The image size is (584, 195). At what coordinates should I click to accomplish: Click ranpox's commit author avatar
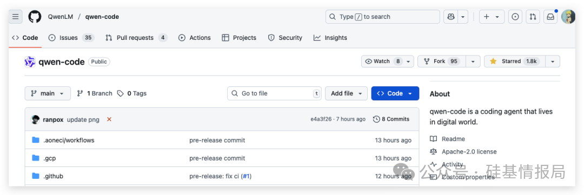pyautogui.click(x=35, y=120)
